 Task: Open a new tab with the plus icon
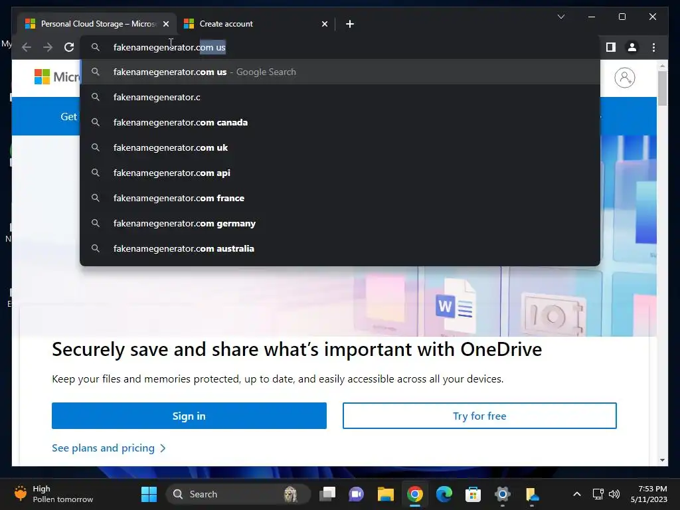coord(350,24)
